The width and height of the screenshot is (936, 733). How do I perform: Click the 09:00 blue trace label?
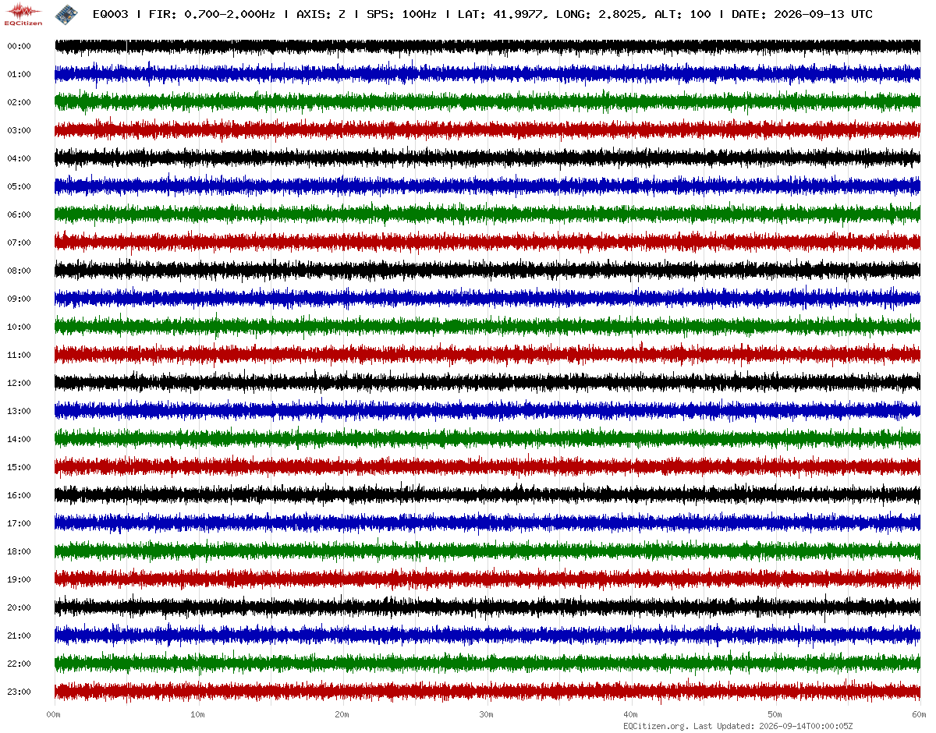click(x=19, y=299)
